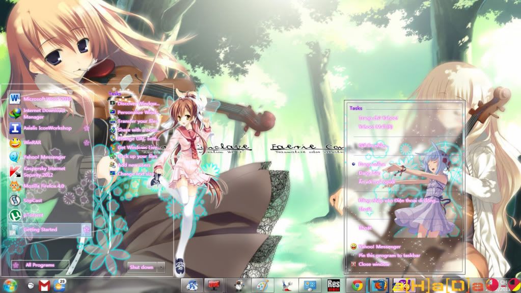Open Yahoo! Mail (6) task
This screenshot has width=521, height=293.
(x=375, y=126)
